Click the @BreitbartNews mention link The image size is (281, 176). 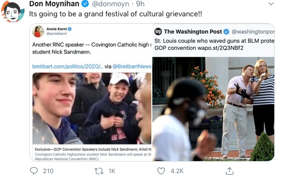tap(132, 66)
